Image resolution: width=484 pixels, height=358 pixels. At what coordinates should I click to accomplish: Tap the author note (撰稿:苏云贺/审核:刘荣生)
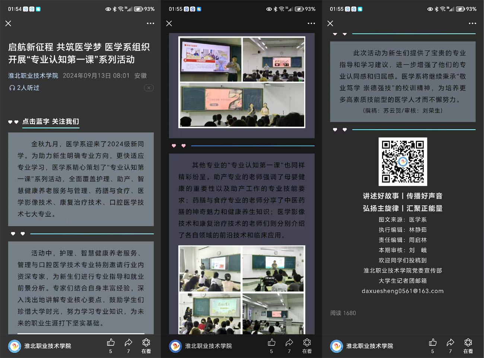click(403, 111)
